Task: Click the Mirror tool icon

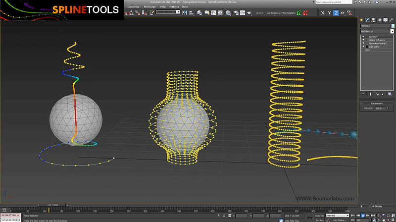Action: pos(185,13)
